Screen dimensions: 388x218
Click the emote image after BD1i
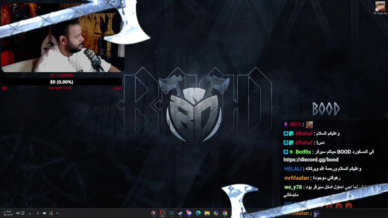(x=309, y=124)
